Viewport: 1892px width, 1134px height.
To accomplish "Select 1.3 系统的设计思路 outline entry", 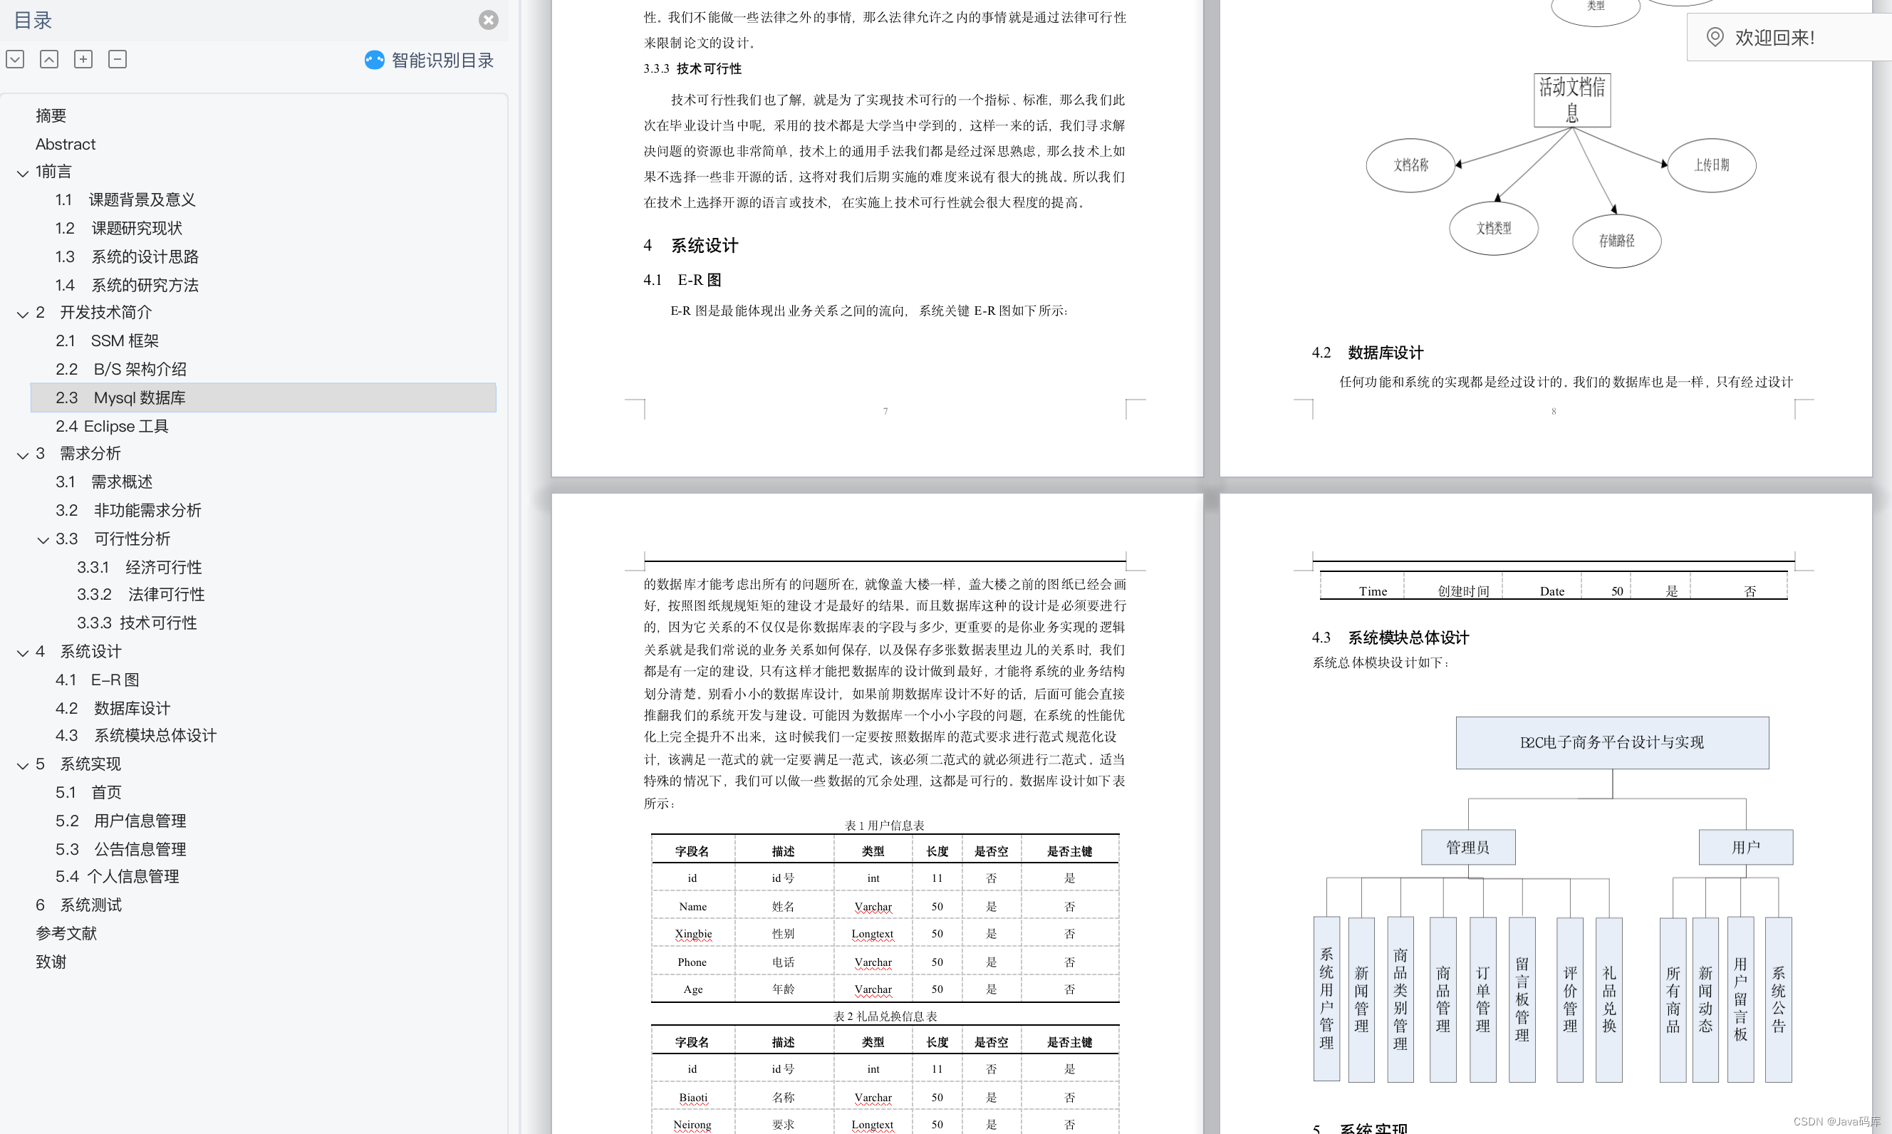I will pos(127,256).
